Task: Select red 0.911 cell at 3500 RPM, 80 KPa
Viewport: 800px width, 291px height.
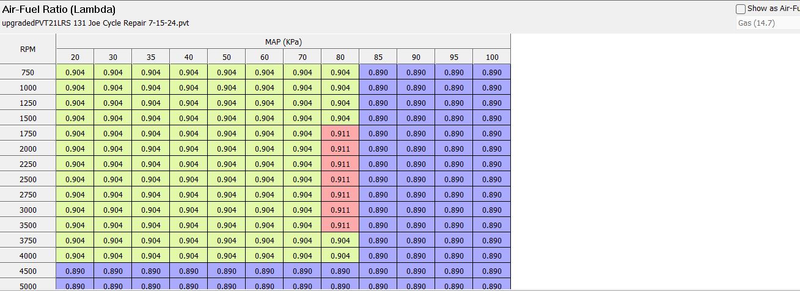Action: [340, 225]
